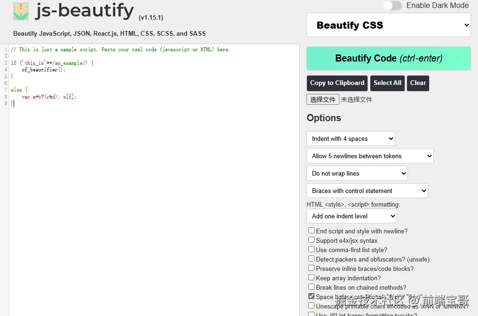Viewport: 478px width, 316px height.
Task: Click the Beautify Code button
Action: [x=388, y=58]
